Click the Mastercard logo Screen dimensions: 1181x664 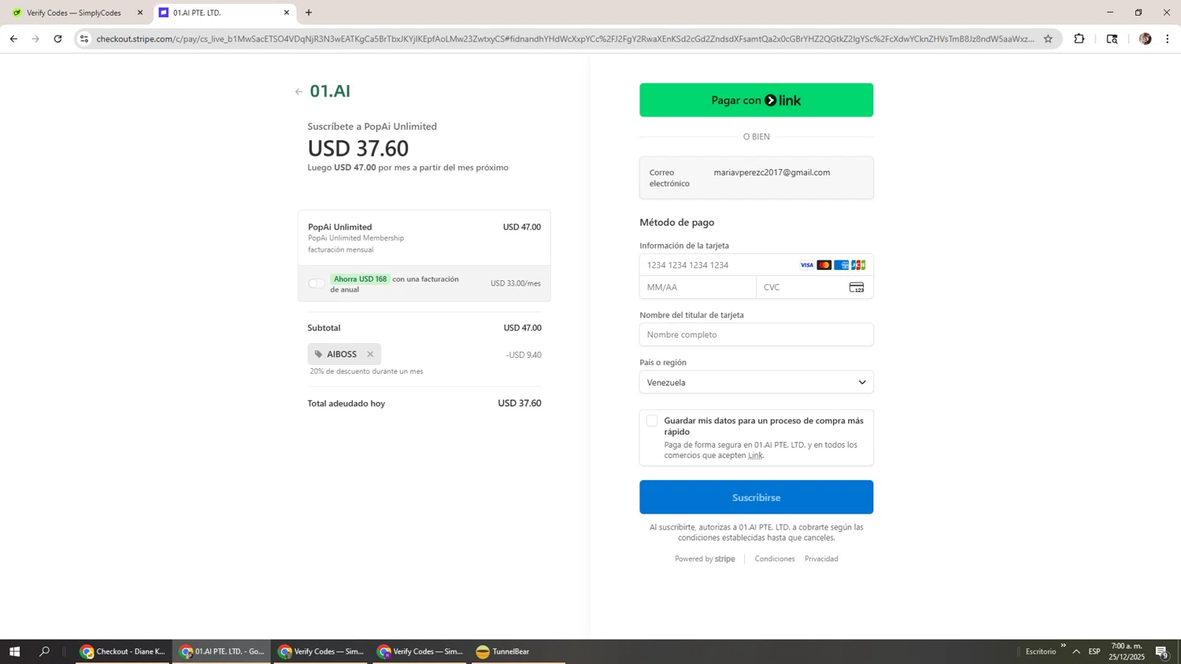[824, 265]
